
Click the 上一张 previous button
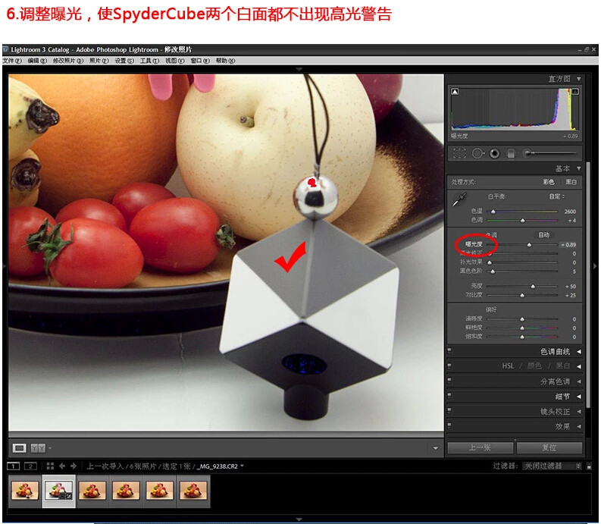pos(480,447)
